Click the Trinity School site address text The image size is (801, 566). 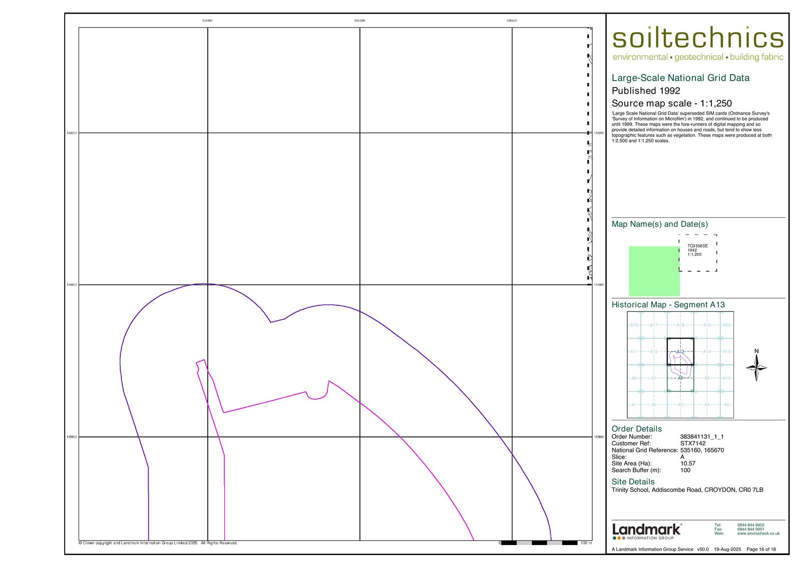point(687,490)
